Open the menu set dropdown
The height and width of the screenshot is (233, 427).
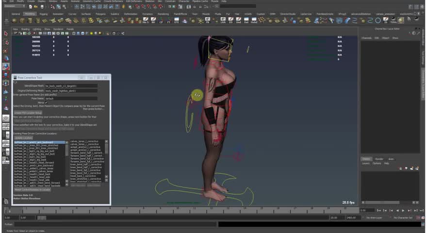click(x=15, y=6)
